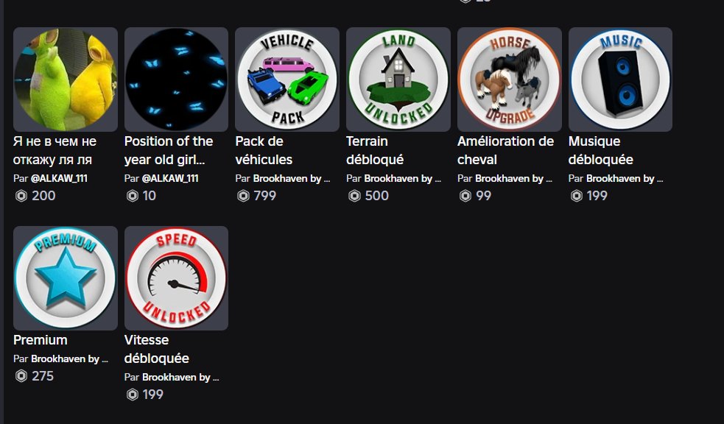Visit creator @ALKAW_111 under Russian title

tap(59, 179)
